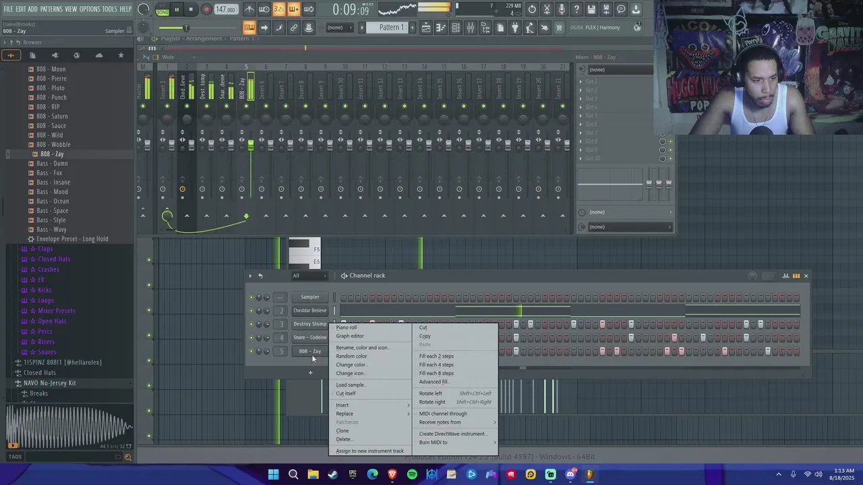This screenshot has width=863, height=485.
Task: Open the piano roll view icon
Action: pyautogui.click(x=441, y=28)
